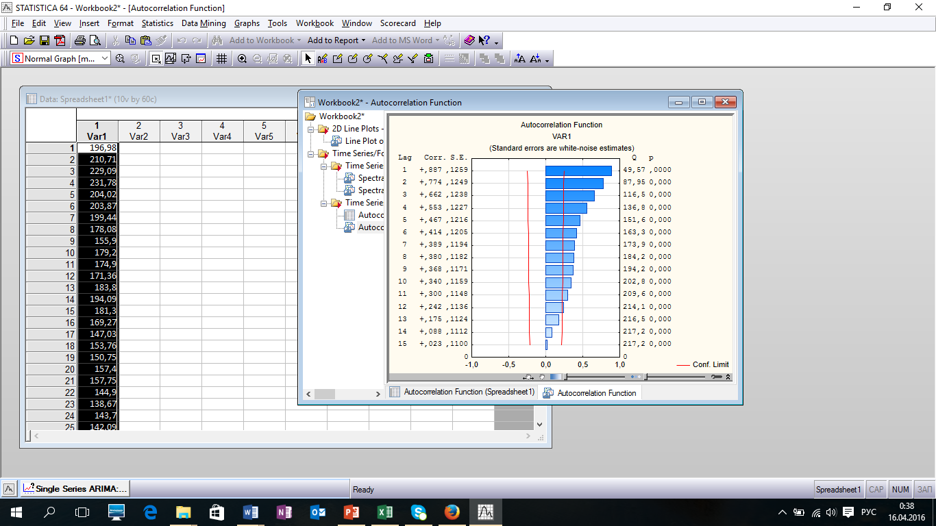Open the Add to Report dropdown
The image size is (936, 526).
click(336, 40)
